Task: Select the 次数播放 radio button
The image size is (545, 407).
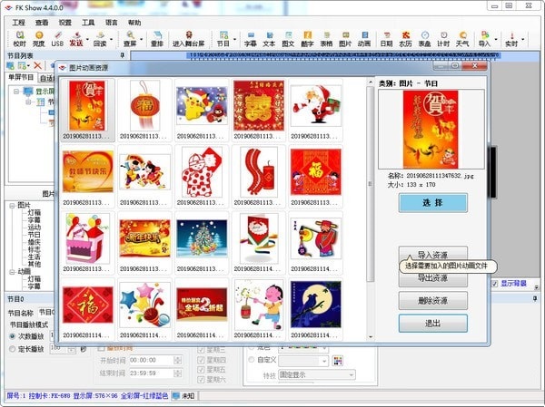Action: click(x=12, y=336)
